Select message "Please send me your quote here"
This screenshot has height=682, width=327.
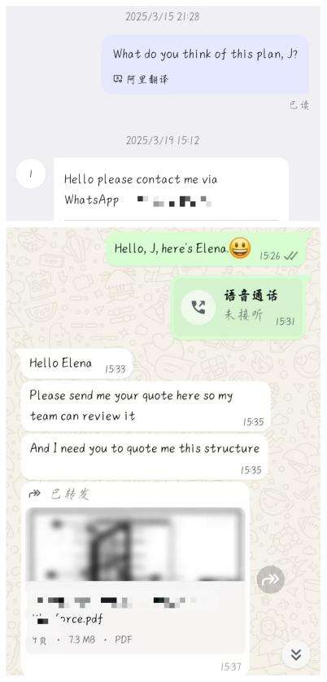pos(146,407)
